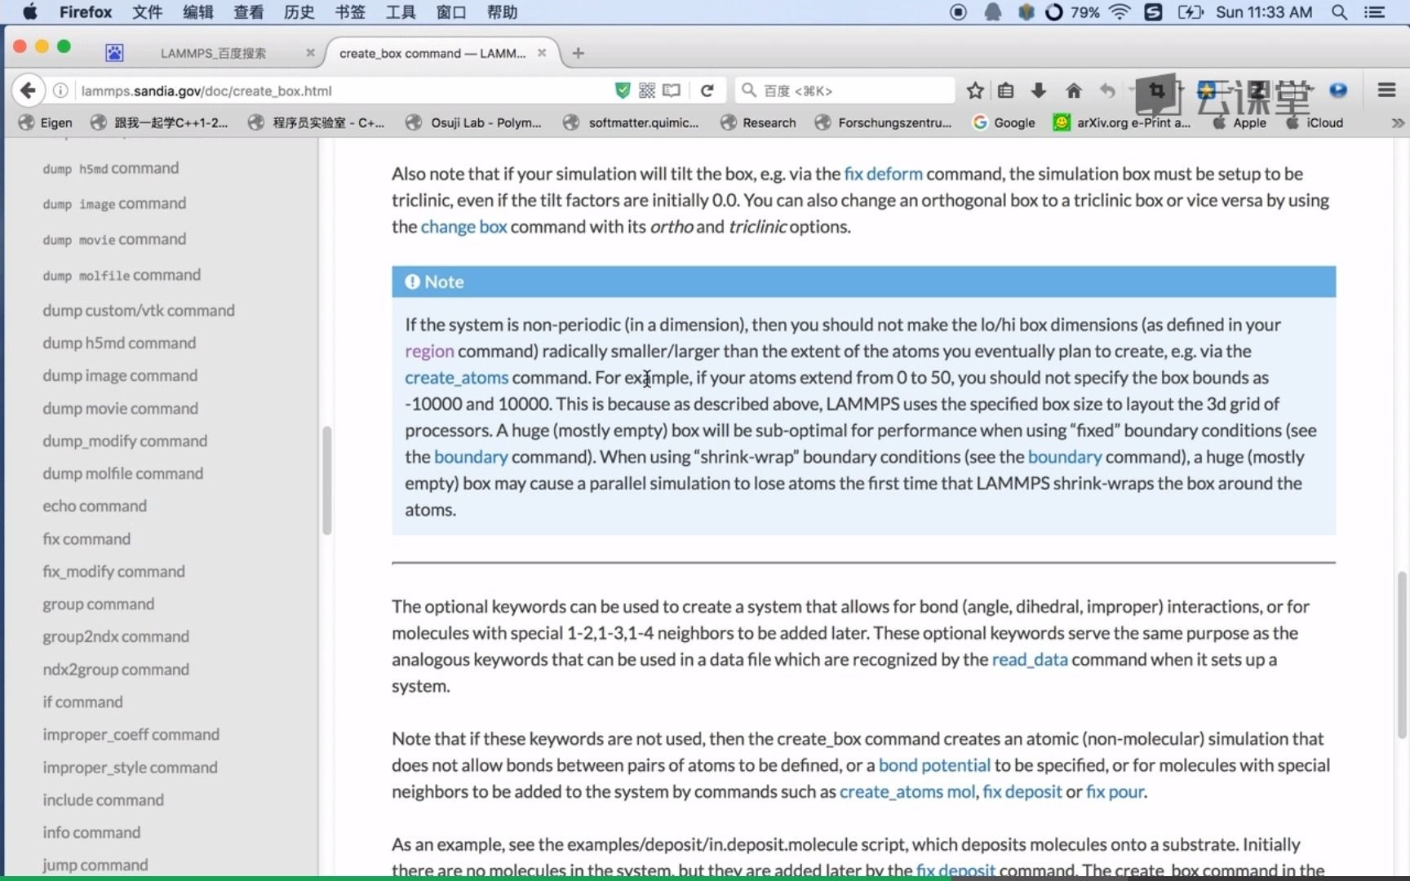Open the 编辑 menu
The width and height of the screenshot is (1410, 881).
click(x=197, y=12)
